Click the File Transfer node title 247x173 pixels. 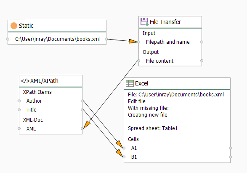coord(165,22)
